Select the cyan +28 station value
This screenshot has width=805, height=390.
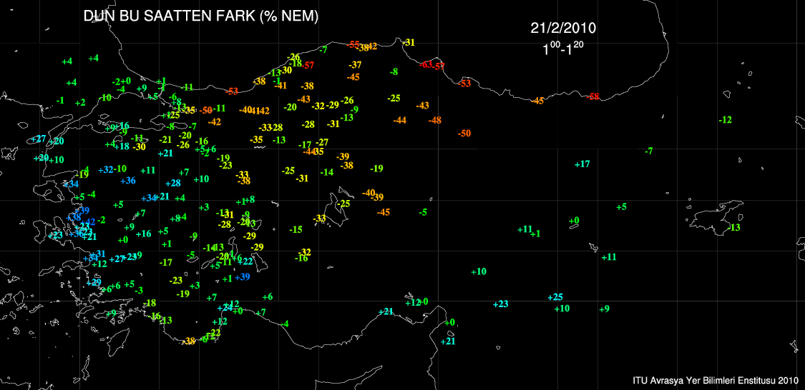[x=172, y=184]
